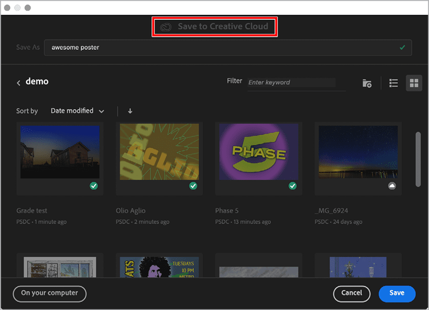
Task: Click the Grade test file name
Action: [32, 210]
